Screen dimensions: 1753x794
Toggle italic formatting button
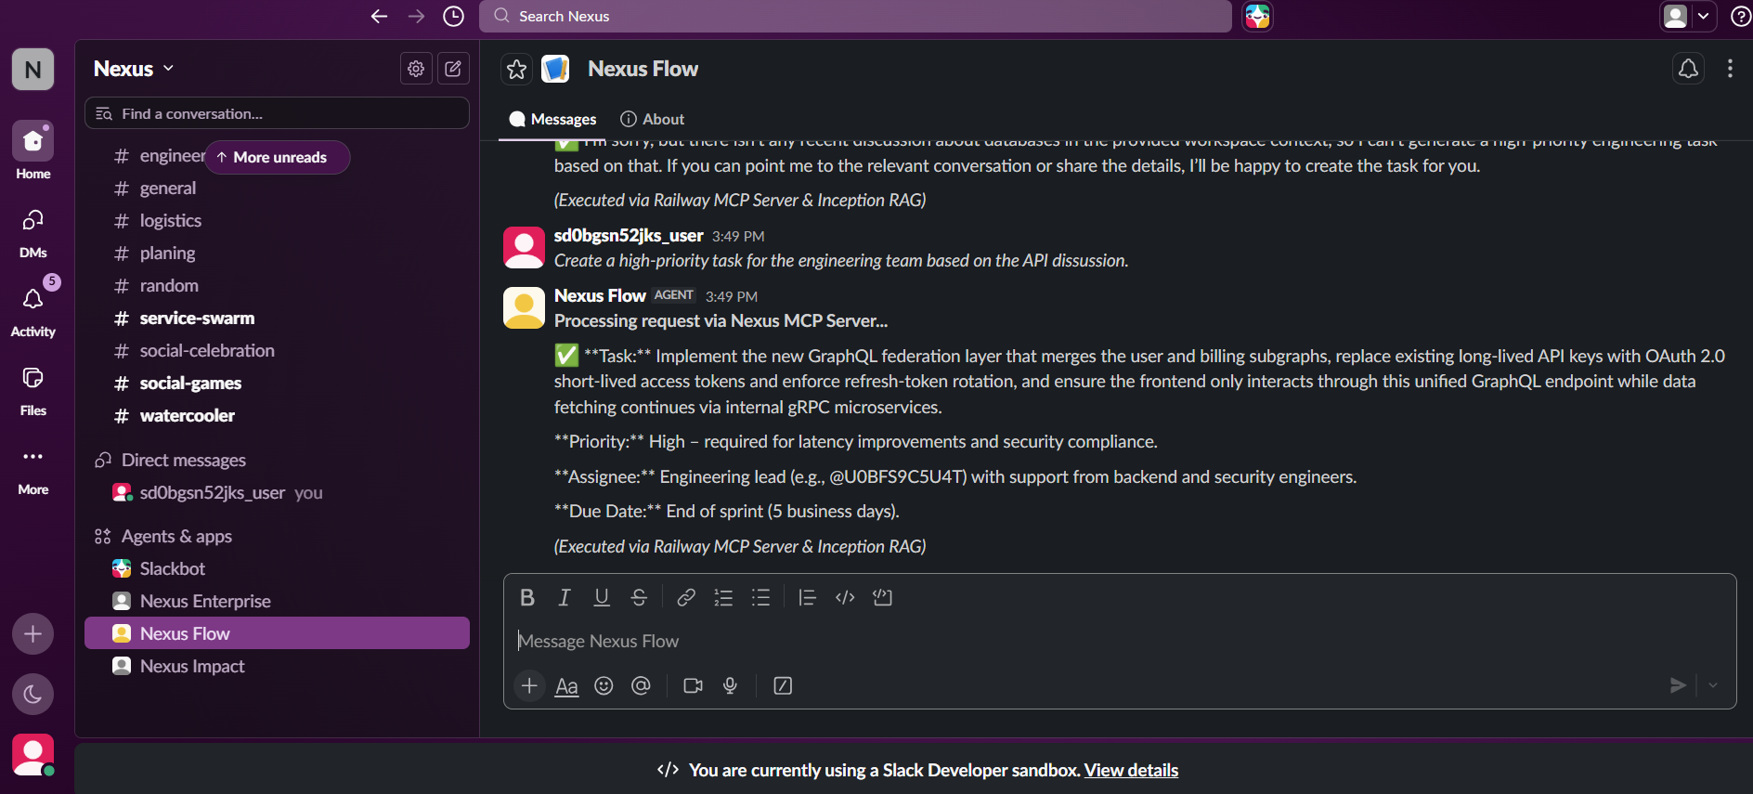[564, 597]
